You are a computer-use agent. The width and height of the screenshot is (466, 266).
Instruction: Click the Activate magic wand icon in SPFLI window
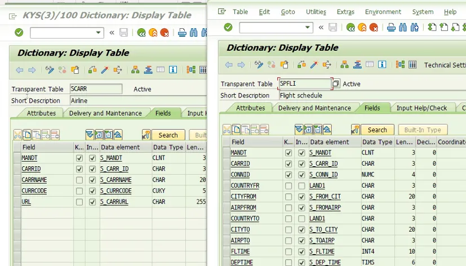tap(314, 64)
